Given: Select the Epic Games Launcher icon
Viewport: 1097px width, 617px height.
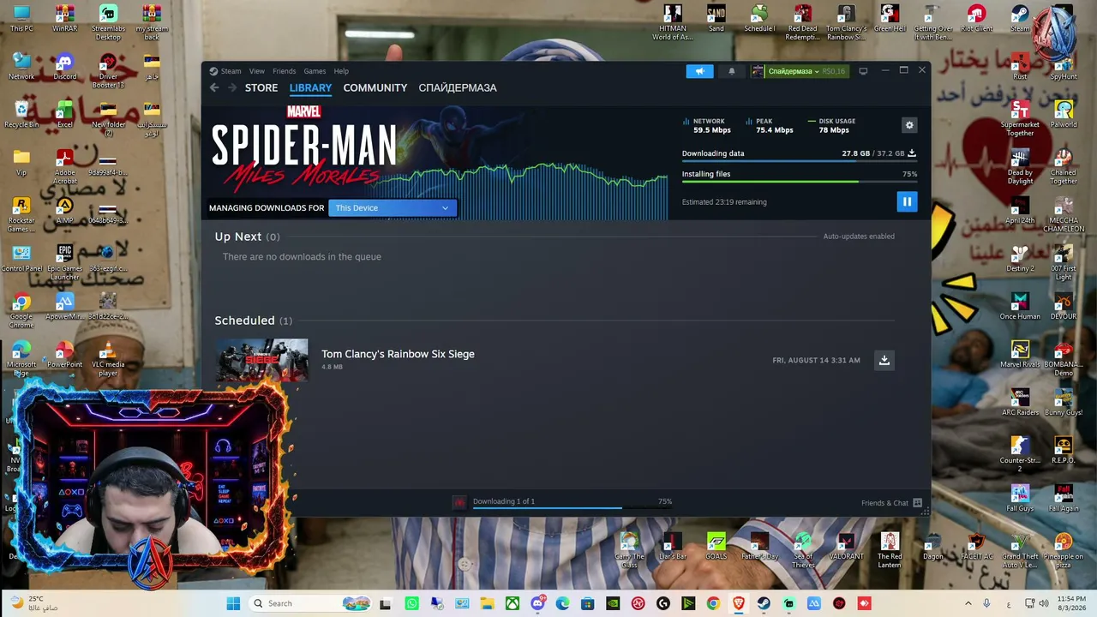Looking at the screenshot, I should 64,263.
